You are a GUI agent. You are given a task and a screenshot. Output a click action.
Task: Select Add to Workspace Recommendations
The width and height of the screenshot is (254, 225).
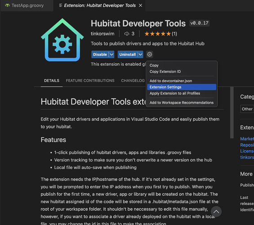(182, 103)
